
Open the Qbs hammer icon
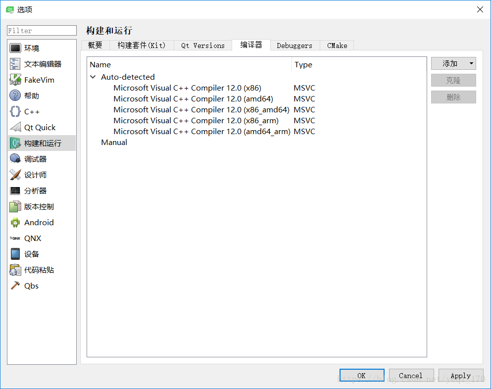point(15,286)
